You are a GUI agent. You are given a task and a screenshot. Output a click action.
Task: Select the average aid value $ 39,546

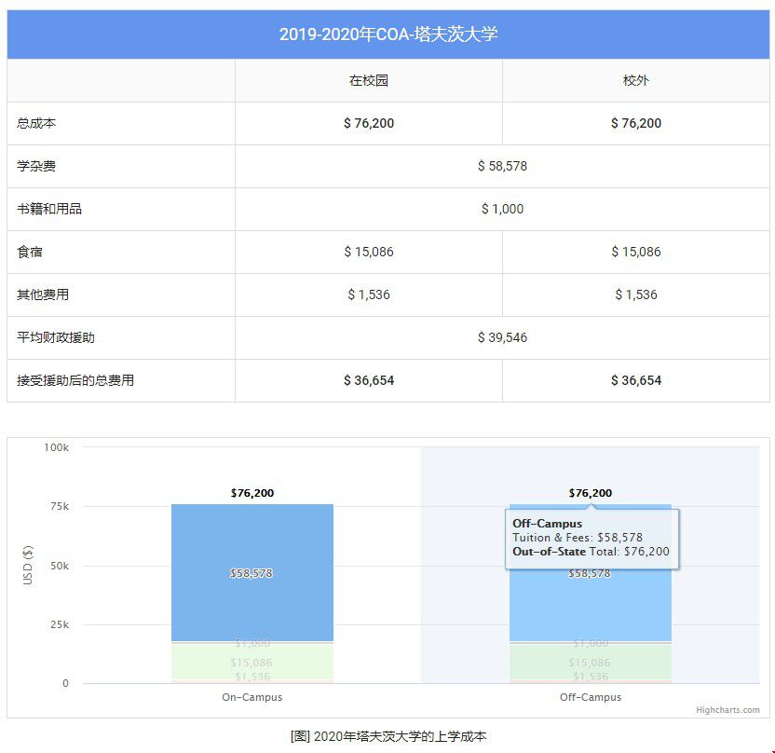(x=502, y=337)
